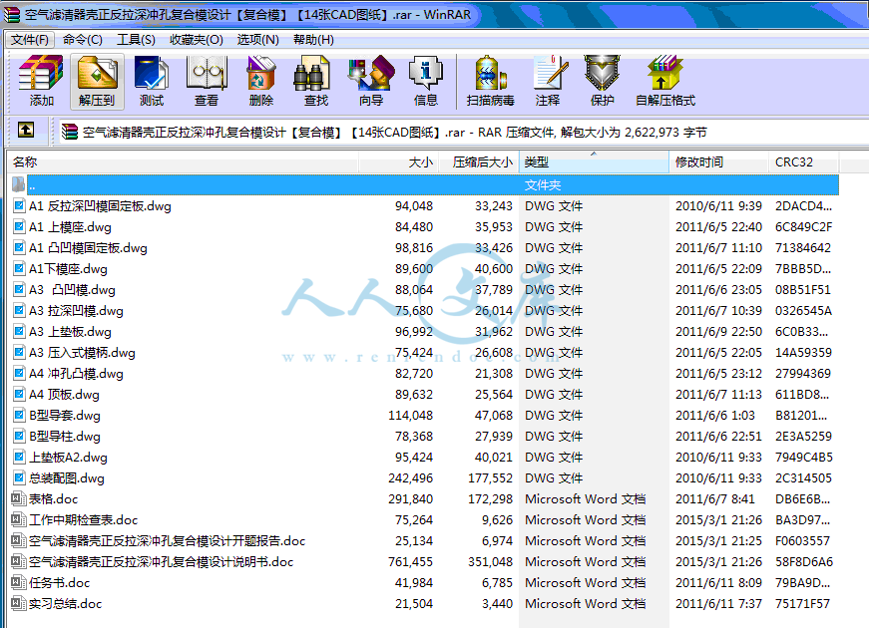The height and width of the screenshot is (628, 869).
Task: Click the 查看 (View) toolbar icon
Action: tap(207, 81)
